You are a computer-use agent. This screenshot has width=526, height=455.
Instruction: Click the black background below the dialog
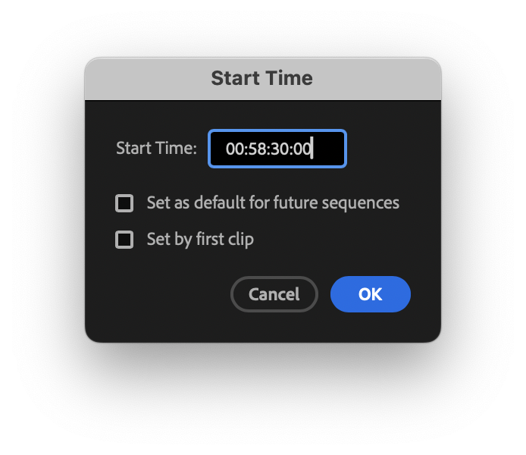[x=262, y=402]
